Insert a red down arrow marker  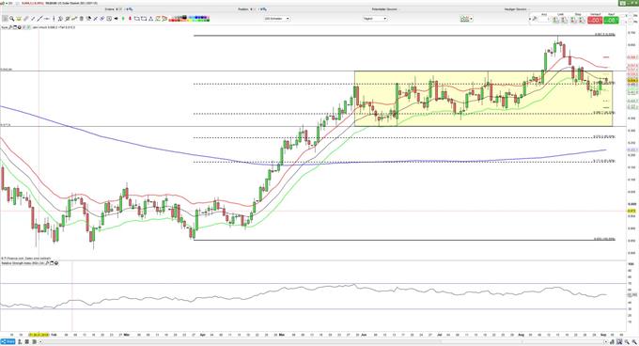click(x=130, y=19)
